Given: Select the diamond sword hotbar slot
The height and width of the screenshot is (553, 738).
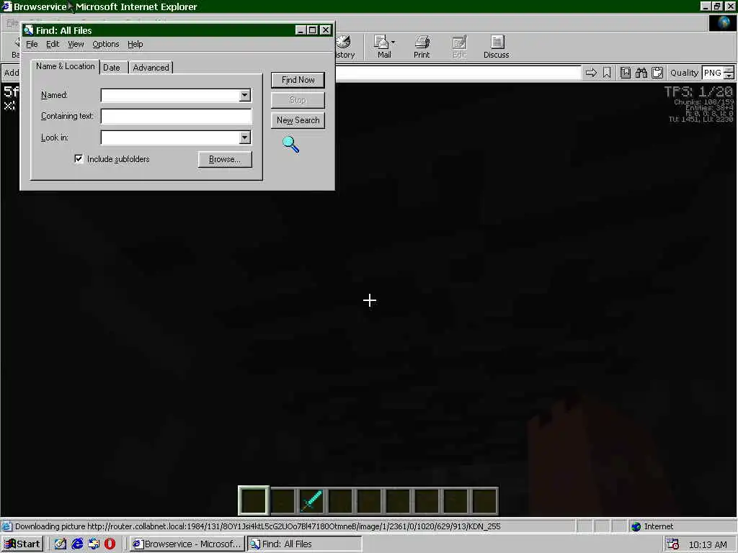Looking at the screenshot, I should tap(311, 501).
